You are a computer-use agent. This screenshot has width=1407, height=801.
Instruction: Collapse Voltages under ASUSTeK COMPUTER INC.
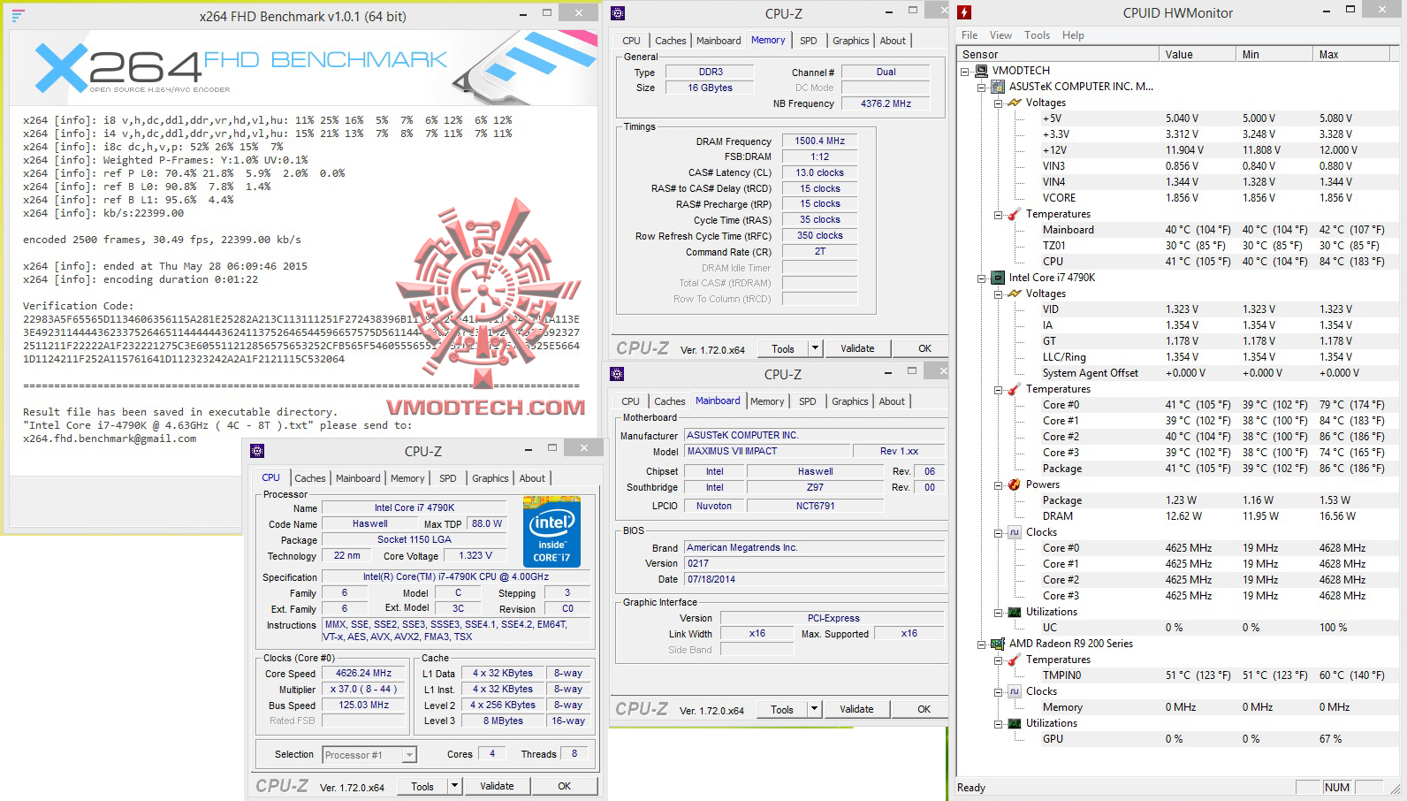pos(999,103)
